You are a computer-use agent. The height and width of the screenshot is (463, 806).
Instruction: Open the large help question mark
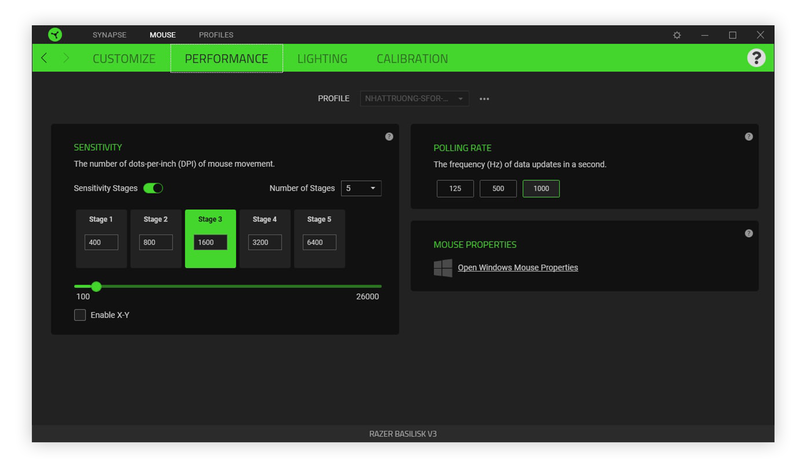pos(756,58)
